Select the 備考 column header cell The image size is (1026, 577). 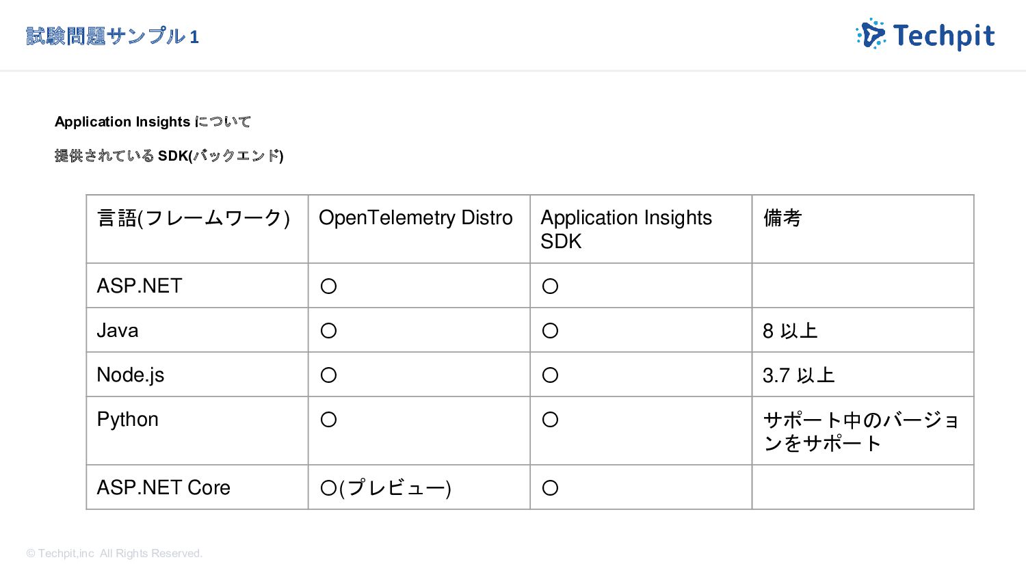click(x=863, y=229)
